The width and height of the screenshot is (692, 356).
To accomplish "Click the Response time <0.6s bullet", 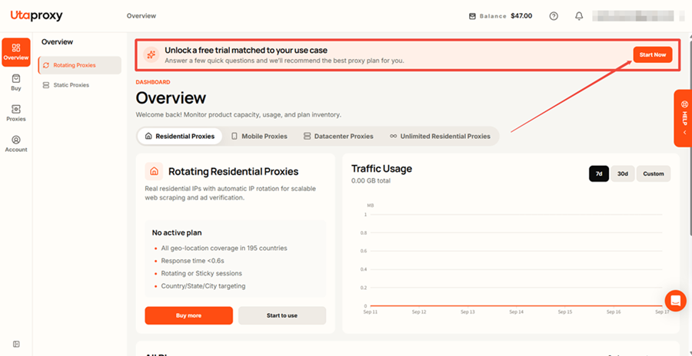I will (192, 260).
